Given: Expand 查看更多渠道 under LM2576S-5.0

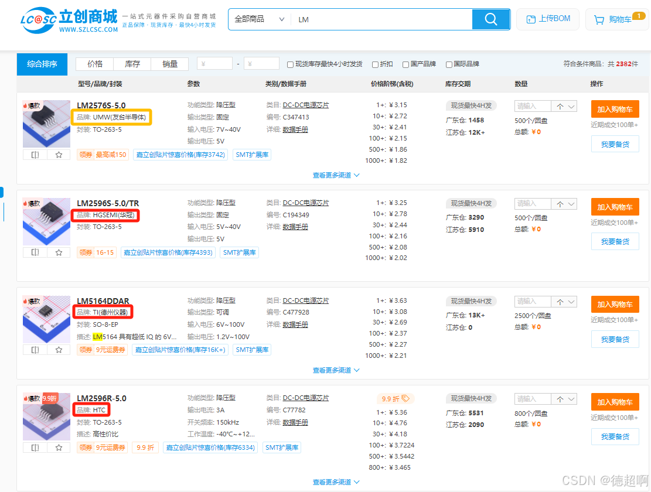Looking at the screenshot, I should pyautogui.click(x=336, y=175).
